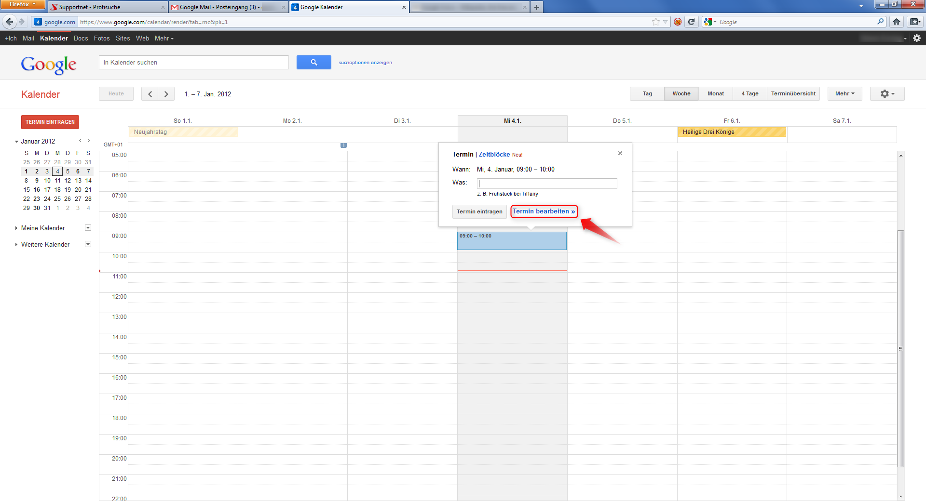Viewport: 926px width, 501px height.
Task: Open a new browser tab
Action: (x=536, y=7)
